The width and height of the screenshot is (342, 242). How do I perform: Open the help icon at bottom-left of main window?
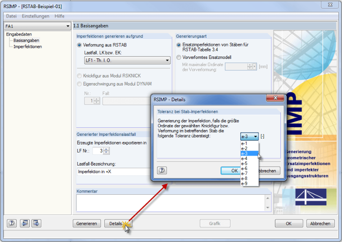tap(12, 223)
